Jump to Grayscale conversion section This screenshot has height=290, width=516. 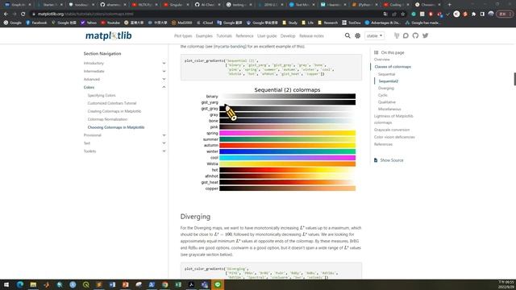(392, 130)
